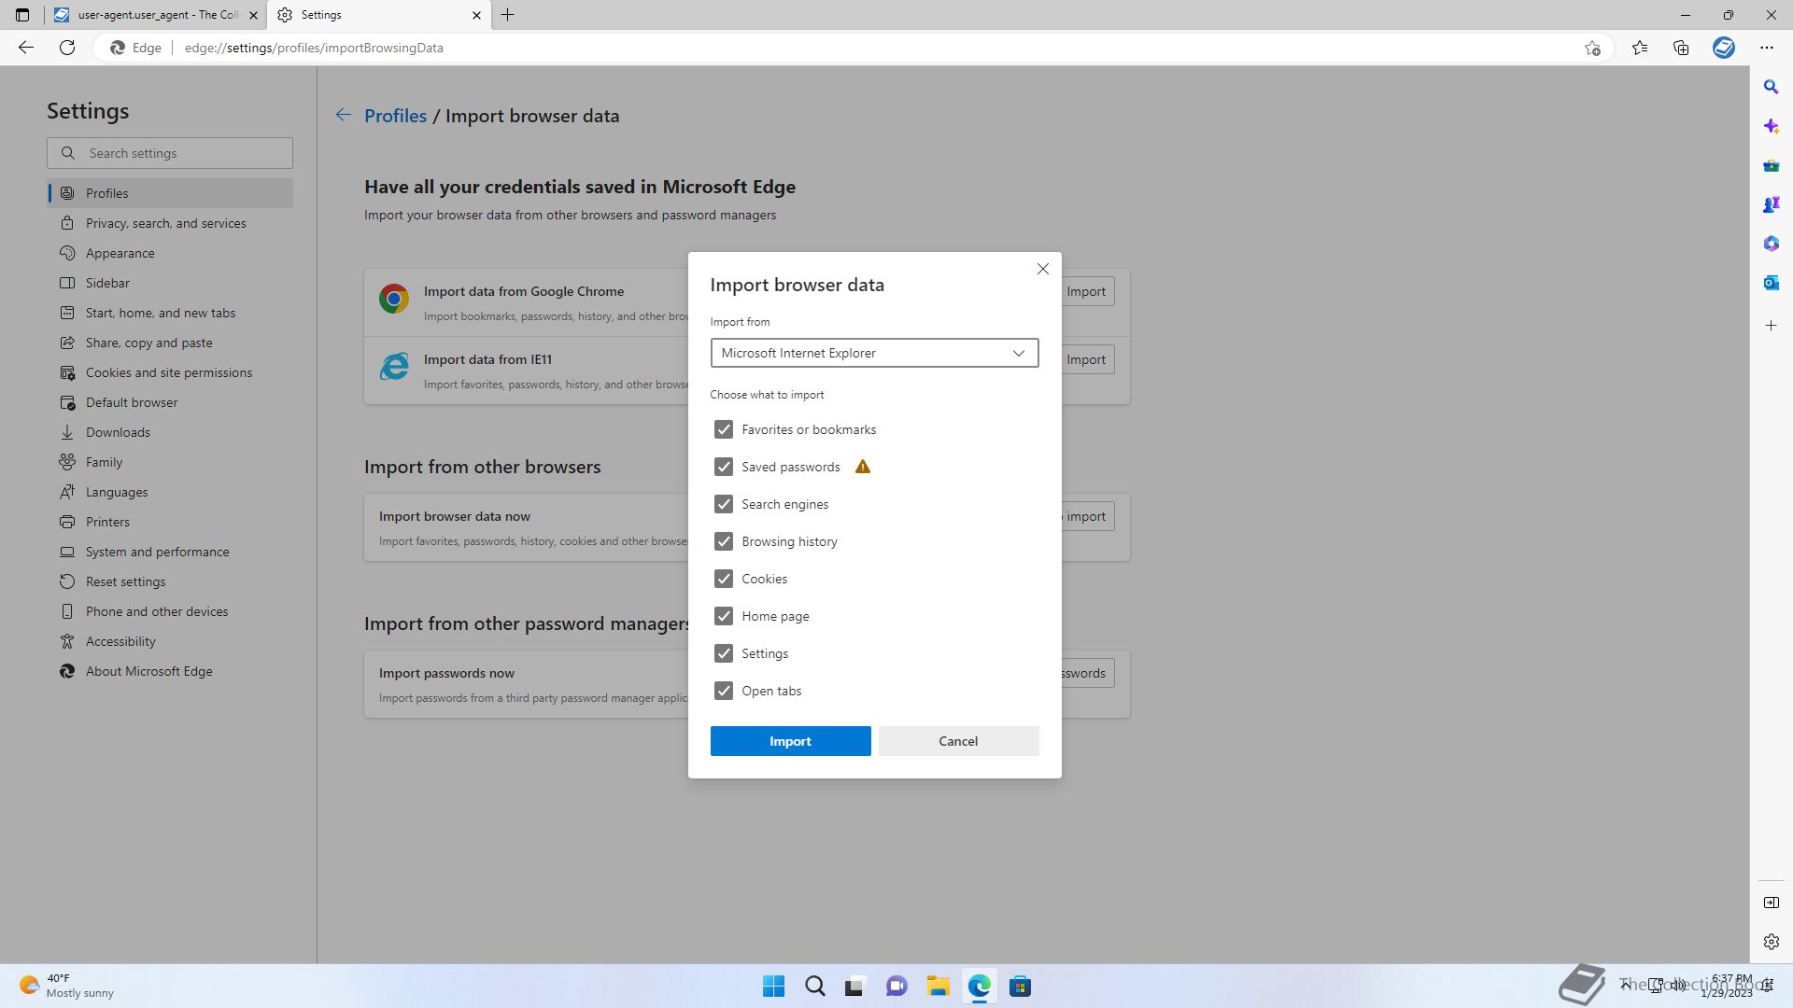
Task: Open sidebar settings gear icon
Action: point(1771,942)
